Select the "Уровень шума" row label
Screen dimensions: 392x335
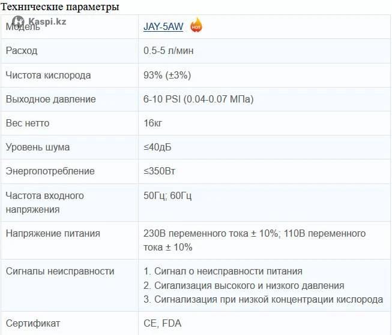click(x=37, y=147)
